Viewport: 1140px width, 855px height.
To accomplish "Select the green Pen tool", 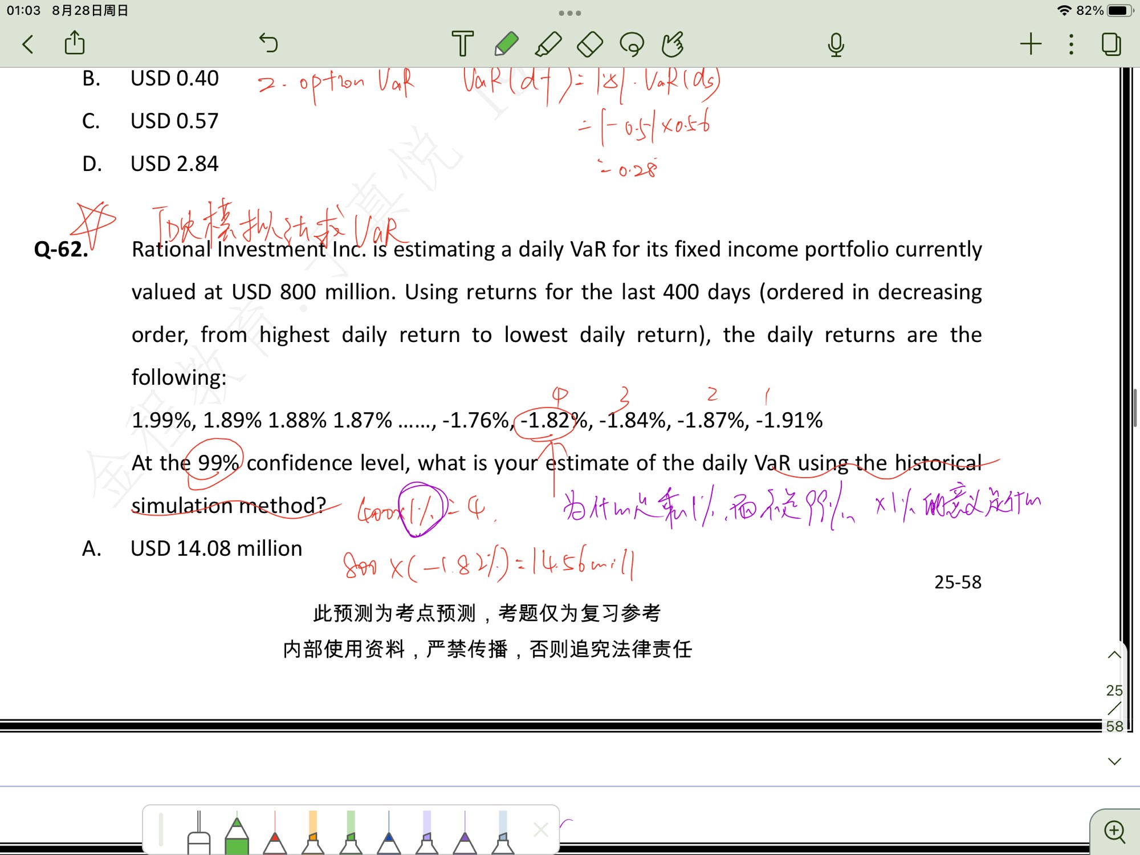I will click(506, 44).
